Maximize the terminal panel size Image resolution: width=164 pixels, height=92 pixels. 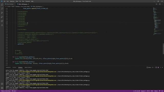160,67
